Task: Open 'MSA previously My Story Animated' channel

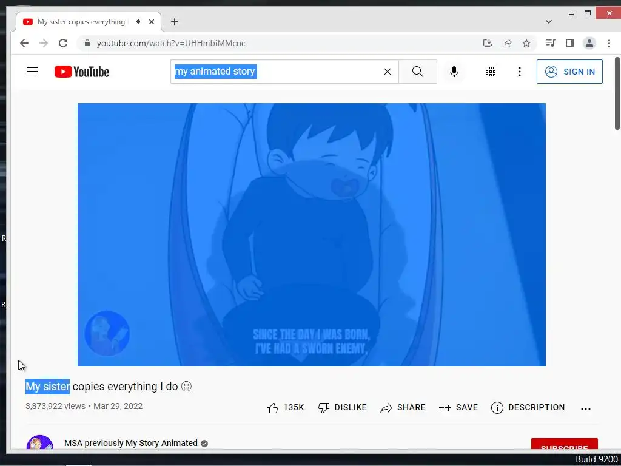Action: click(131, 443)
